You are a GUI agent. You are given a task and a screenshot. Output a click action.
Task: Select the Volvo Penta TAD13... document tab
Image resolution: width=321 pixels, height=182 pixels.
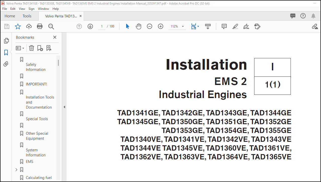coord(61,16)
